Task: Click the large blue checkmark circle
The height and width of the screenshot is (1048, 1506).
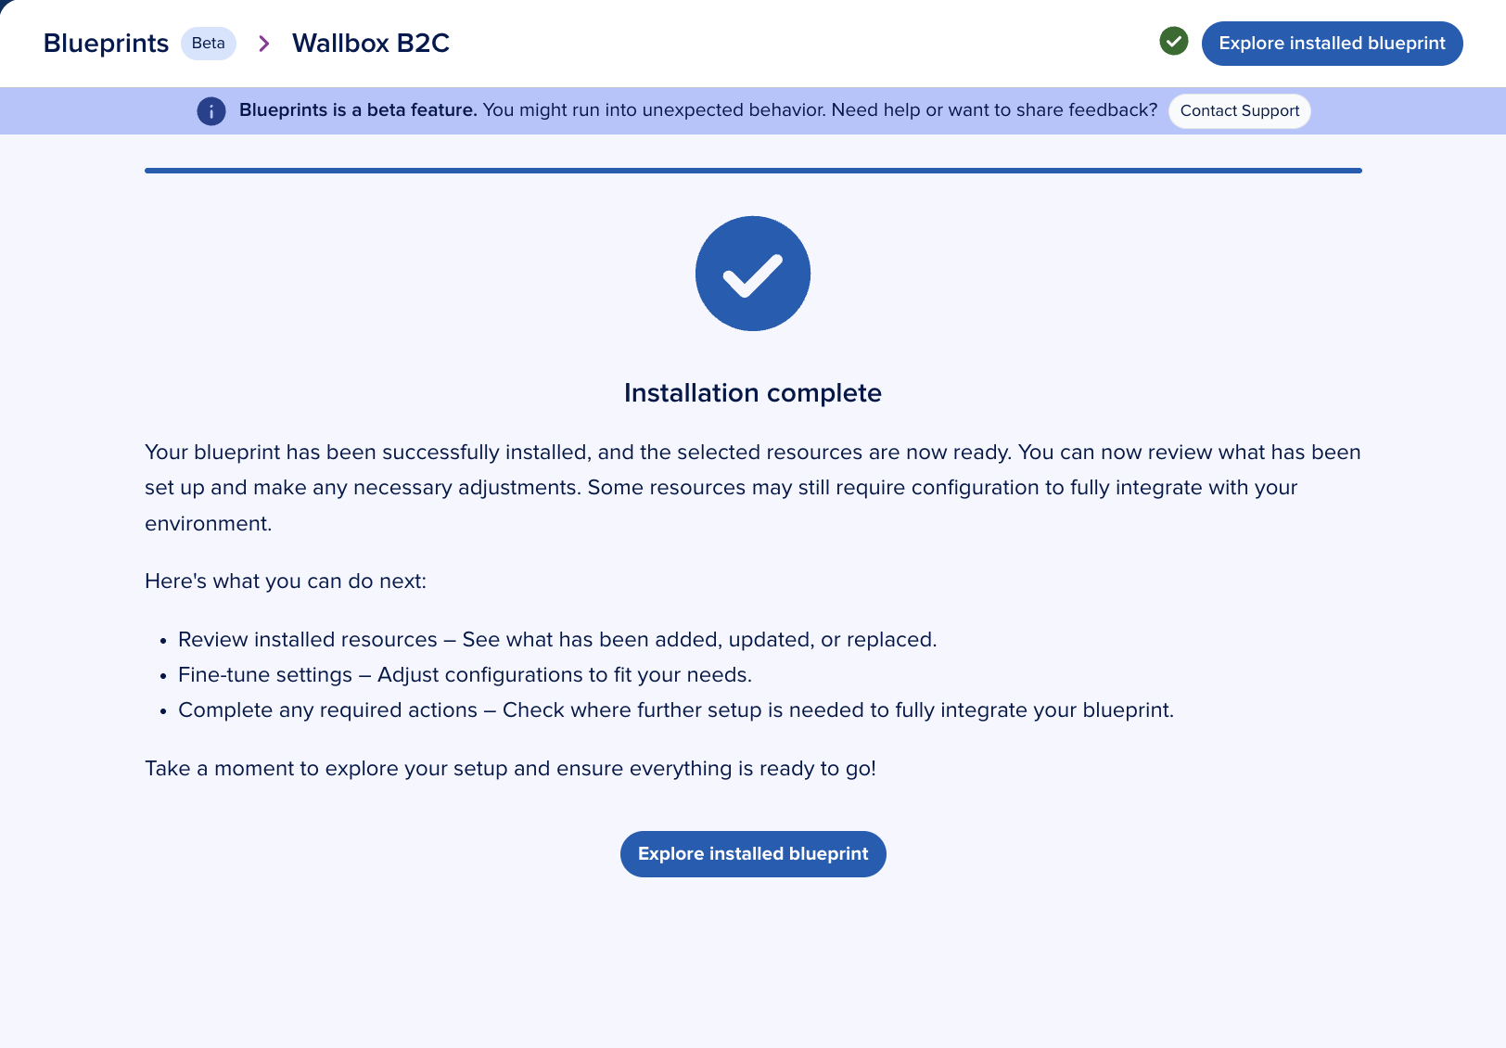Action: [x=752, y=274]
